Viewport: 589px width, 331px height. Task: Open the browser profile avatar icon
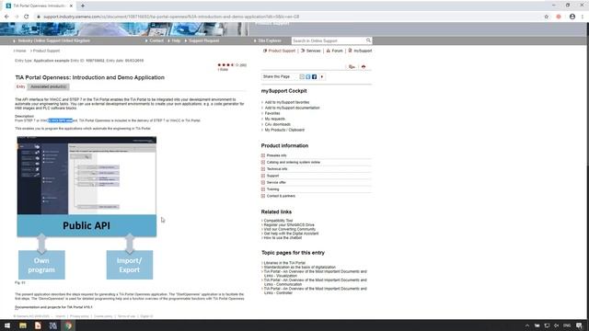(572, 17)
